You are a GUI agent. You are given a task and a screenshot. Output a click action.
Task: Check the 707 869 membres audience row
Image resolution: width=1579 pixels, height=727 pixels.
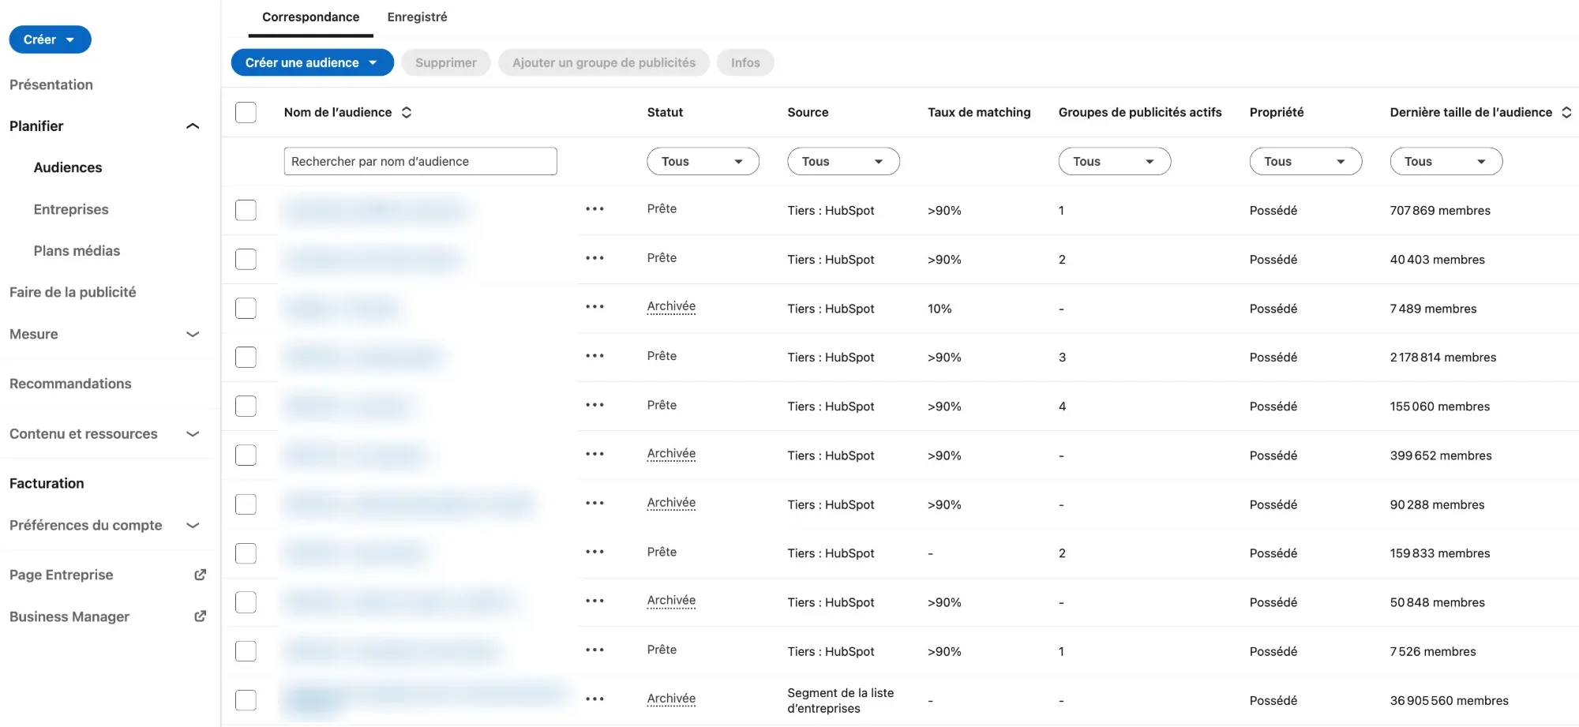[246, 210]
